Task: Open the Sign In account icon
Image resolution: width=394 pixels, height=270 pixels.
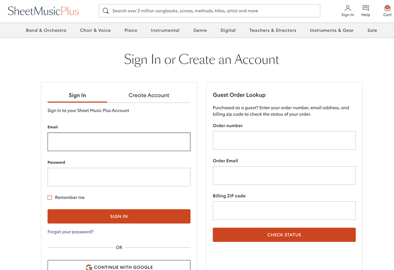Action: (x=347, y=8)
